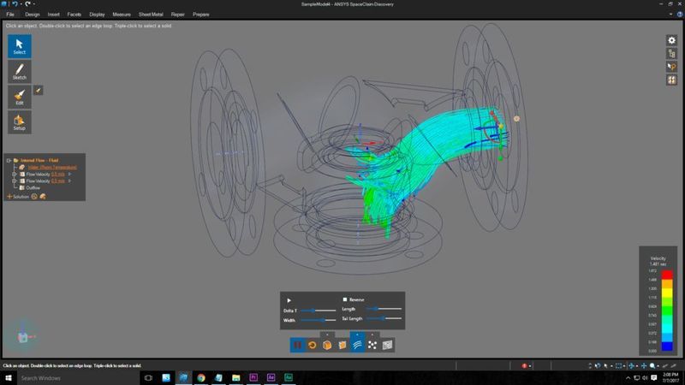685x385 pixels.
Task: Click the help icon near ribbon
Action: click(680, 15)
